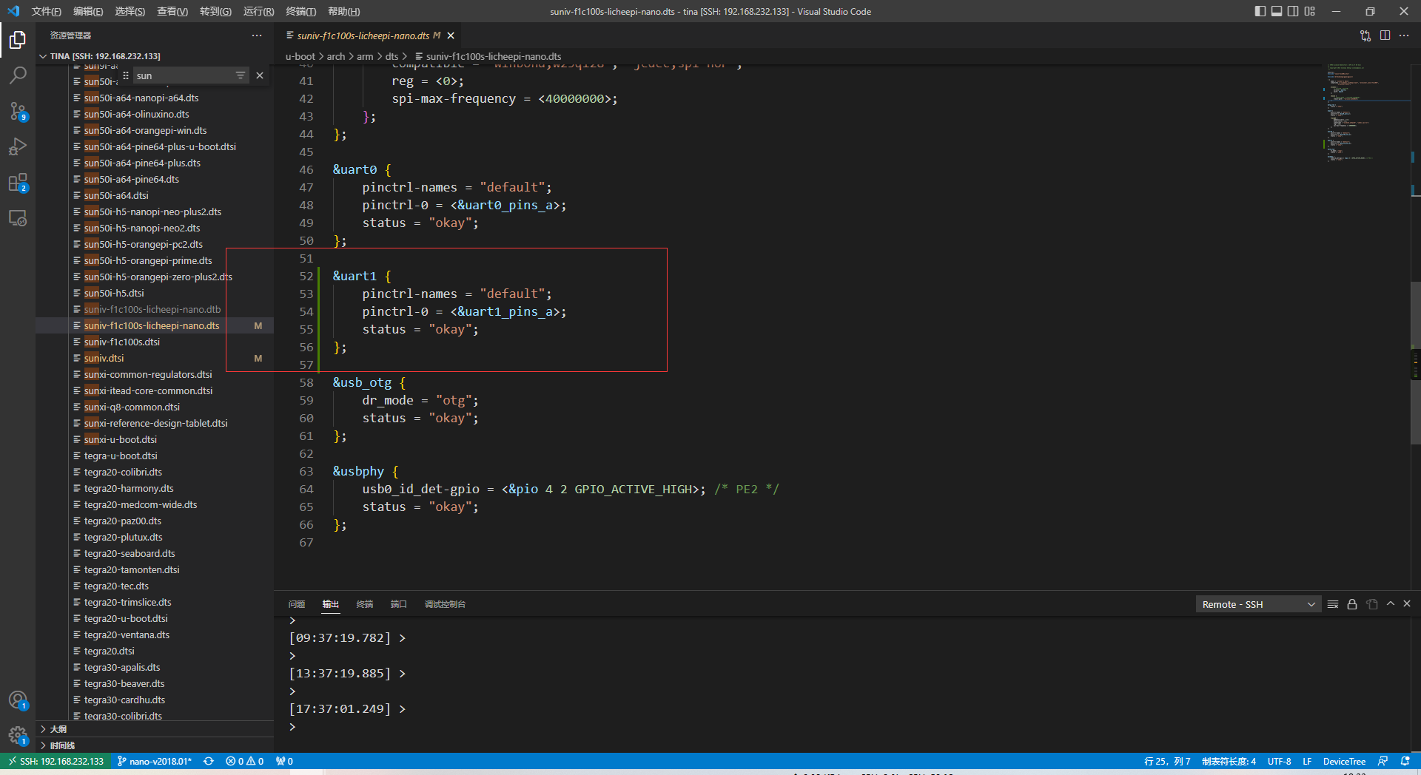Image resolution: width=1421 pixels, height=775 pixels.
Task: Maximize the bottom panel size
Action: 1391,604
